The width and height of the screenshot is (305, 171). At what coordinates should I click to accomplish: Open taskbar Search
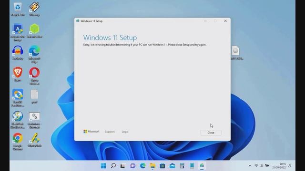pyautogui.click(x=113, y=166)
